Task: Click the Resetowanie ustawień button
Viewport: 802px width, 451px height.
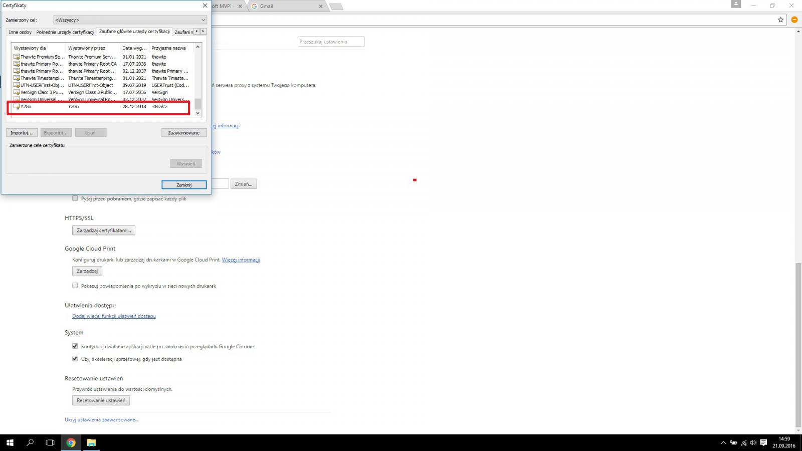Action: pos(101,400)
